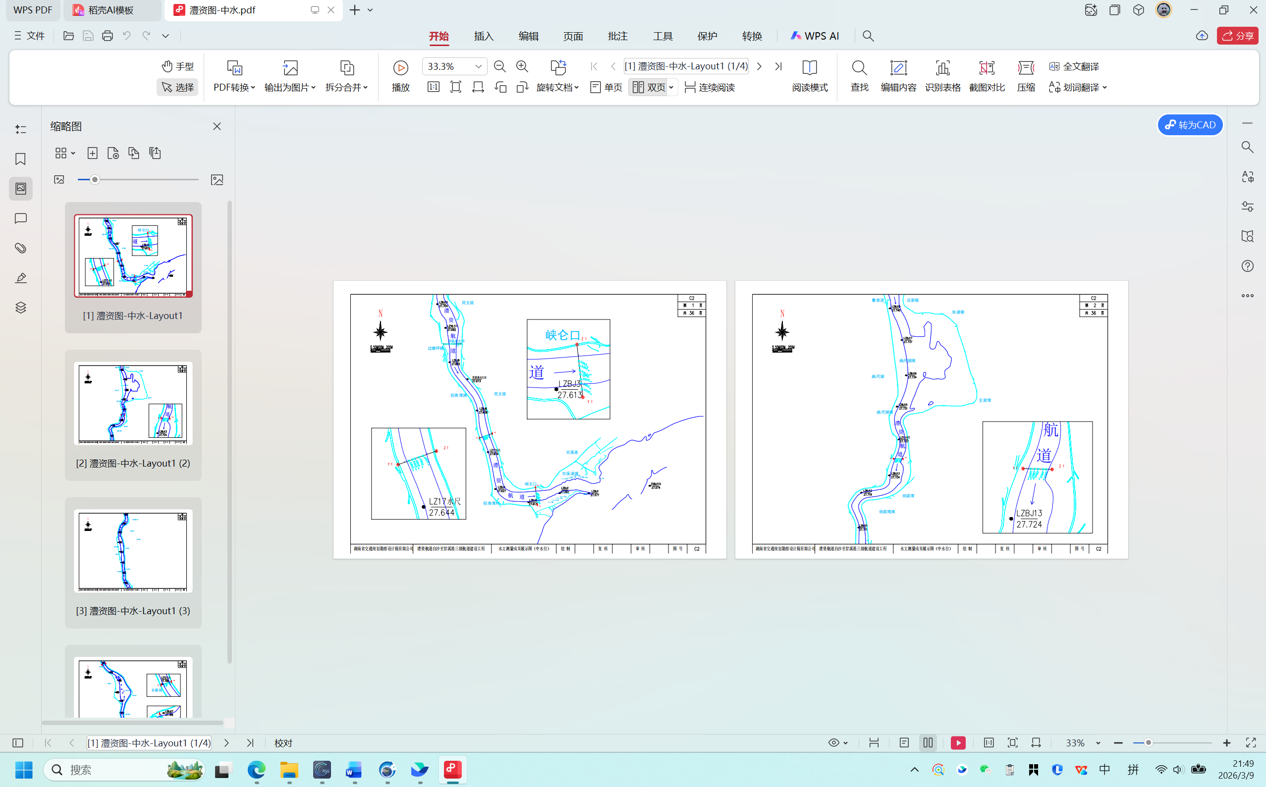Click the Play slideshow icon
The width and height of the screenshot is (1266, 787).
pyautogui.click(x=400, y=68)
